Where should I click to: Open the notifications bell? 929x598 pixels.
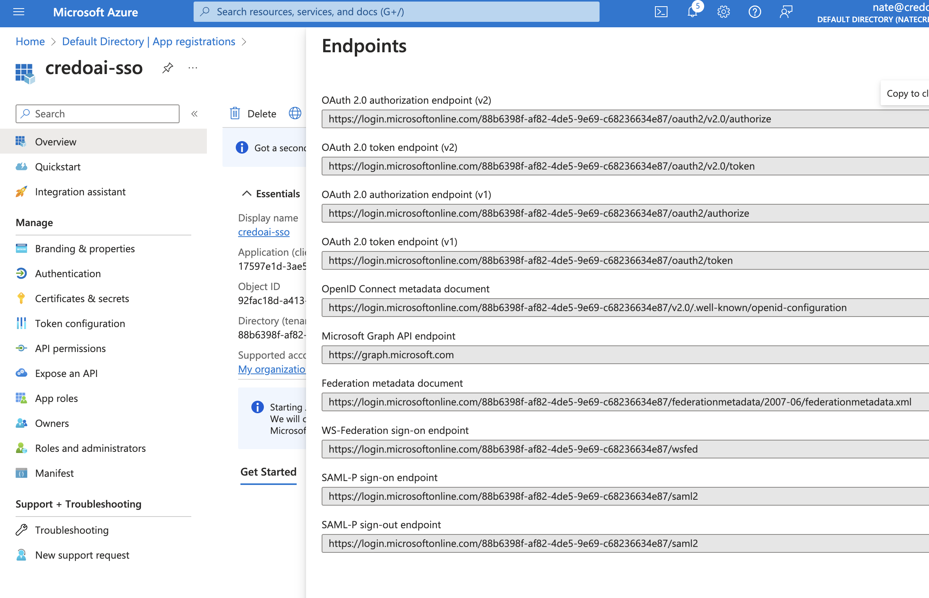pos(692,12)
